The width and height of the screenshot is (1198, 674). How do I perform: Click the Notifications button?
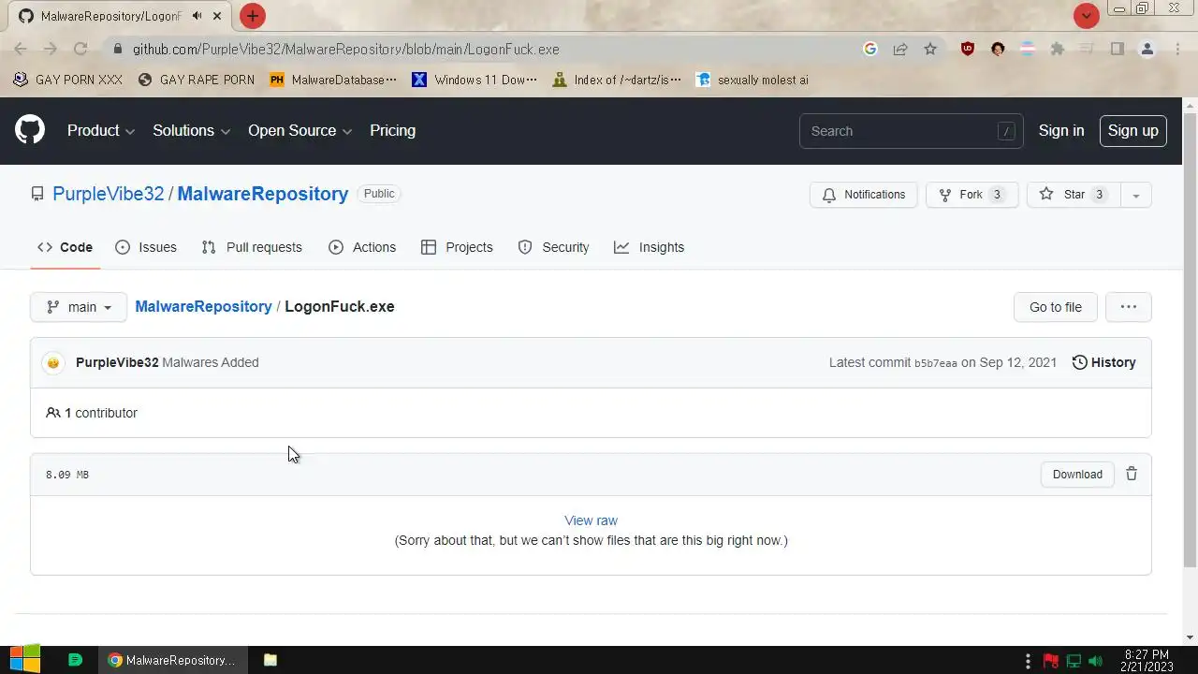pos(864,195)
